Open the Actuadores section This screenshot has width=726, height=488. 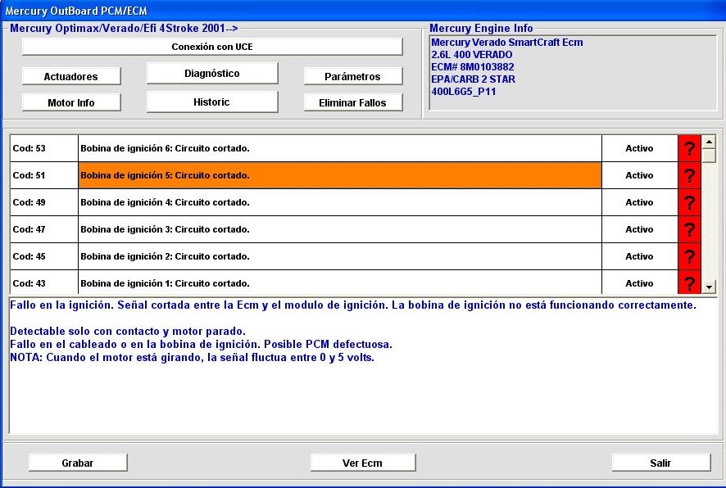(x=71, y=76)
